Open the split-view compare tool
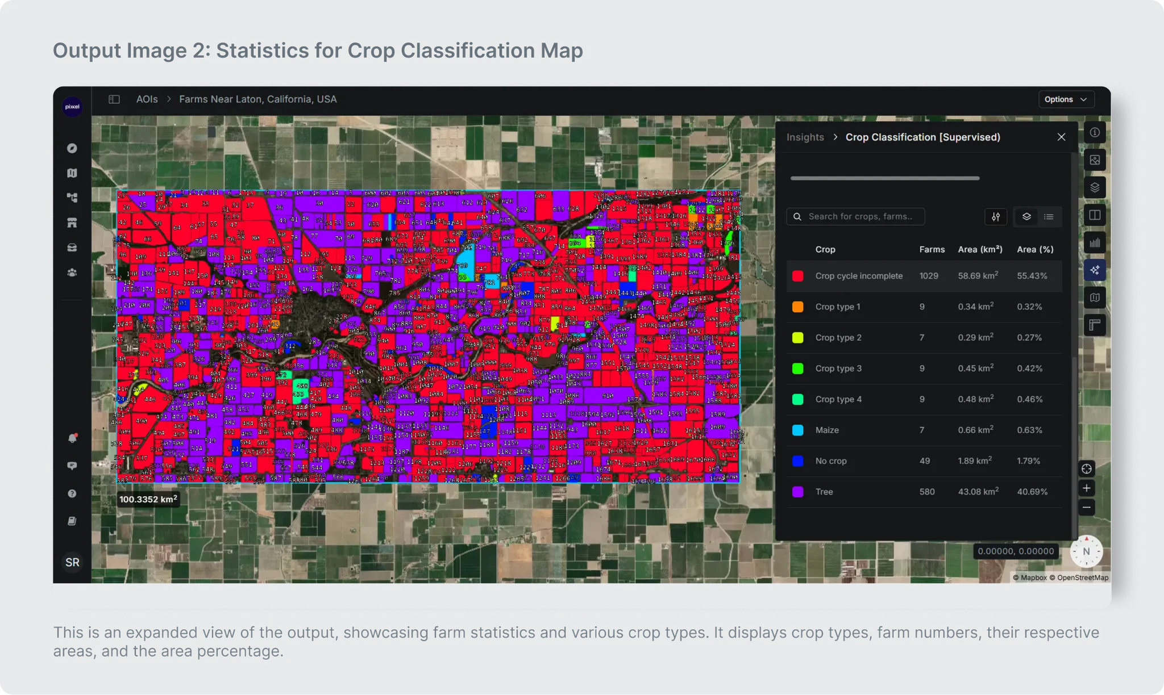 pos(1095,215)
